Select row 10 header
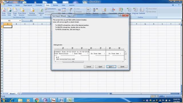183x103 pixels. (2, 51)
